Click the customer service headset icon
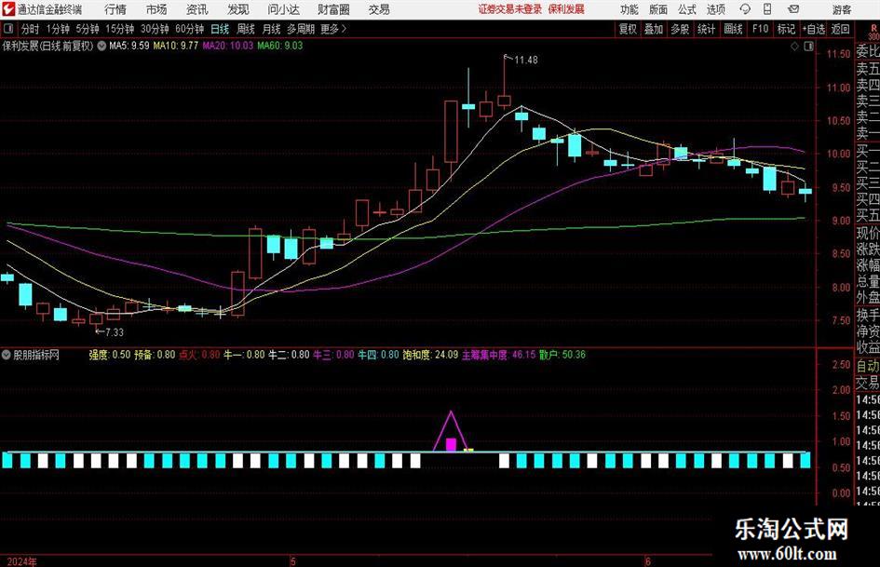The image size is (880, 567). click(x=745, y=9)
